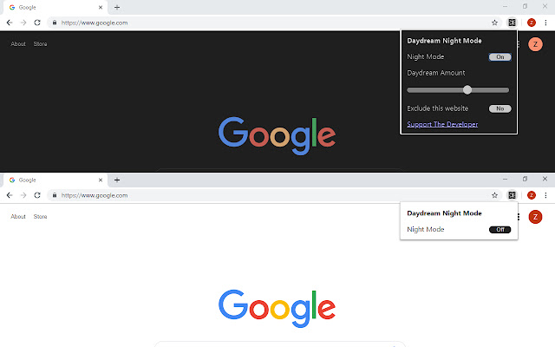Open the Google apps grid partly behind the light popup
This screenshot has height=347, width=555.
(x=519, y=217)
